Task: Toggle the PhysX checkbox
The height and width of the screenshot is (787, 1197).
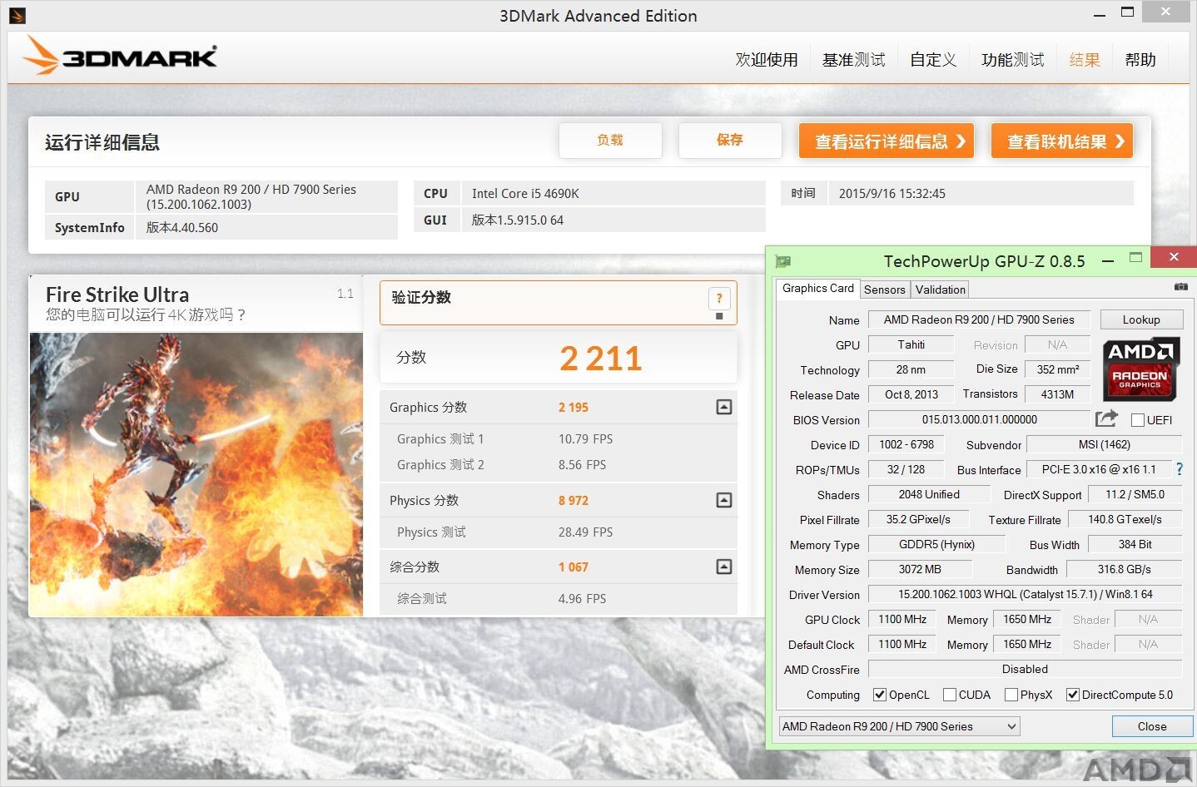Action: tap(1011, 695)
